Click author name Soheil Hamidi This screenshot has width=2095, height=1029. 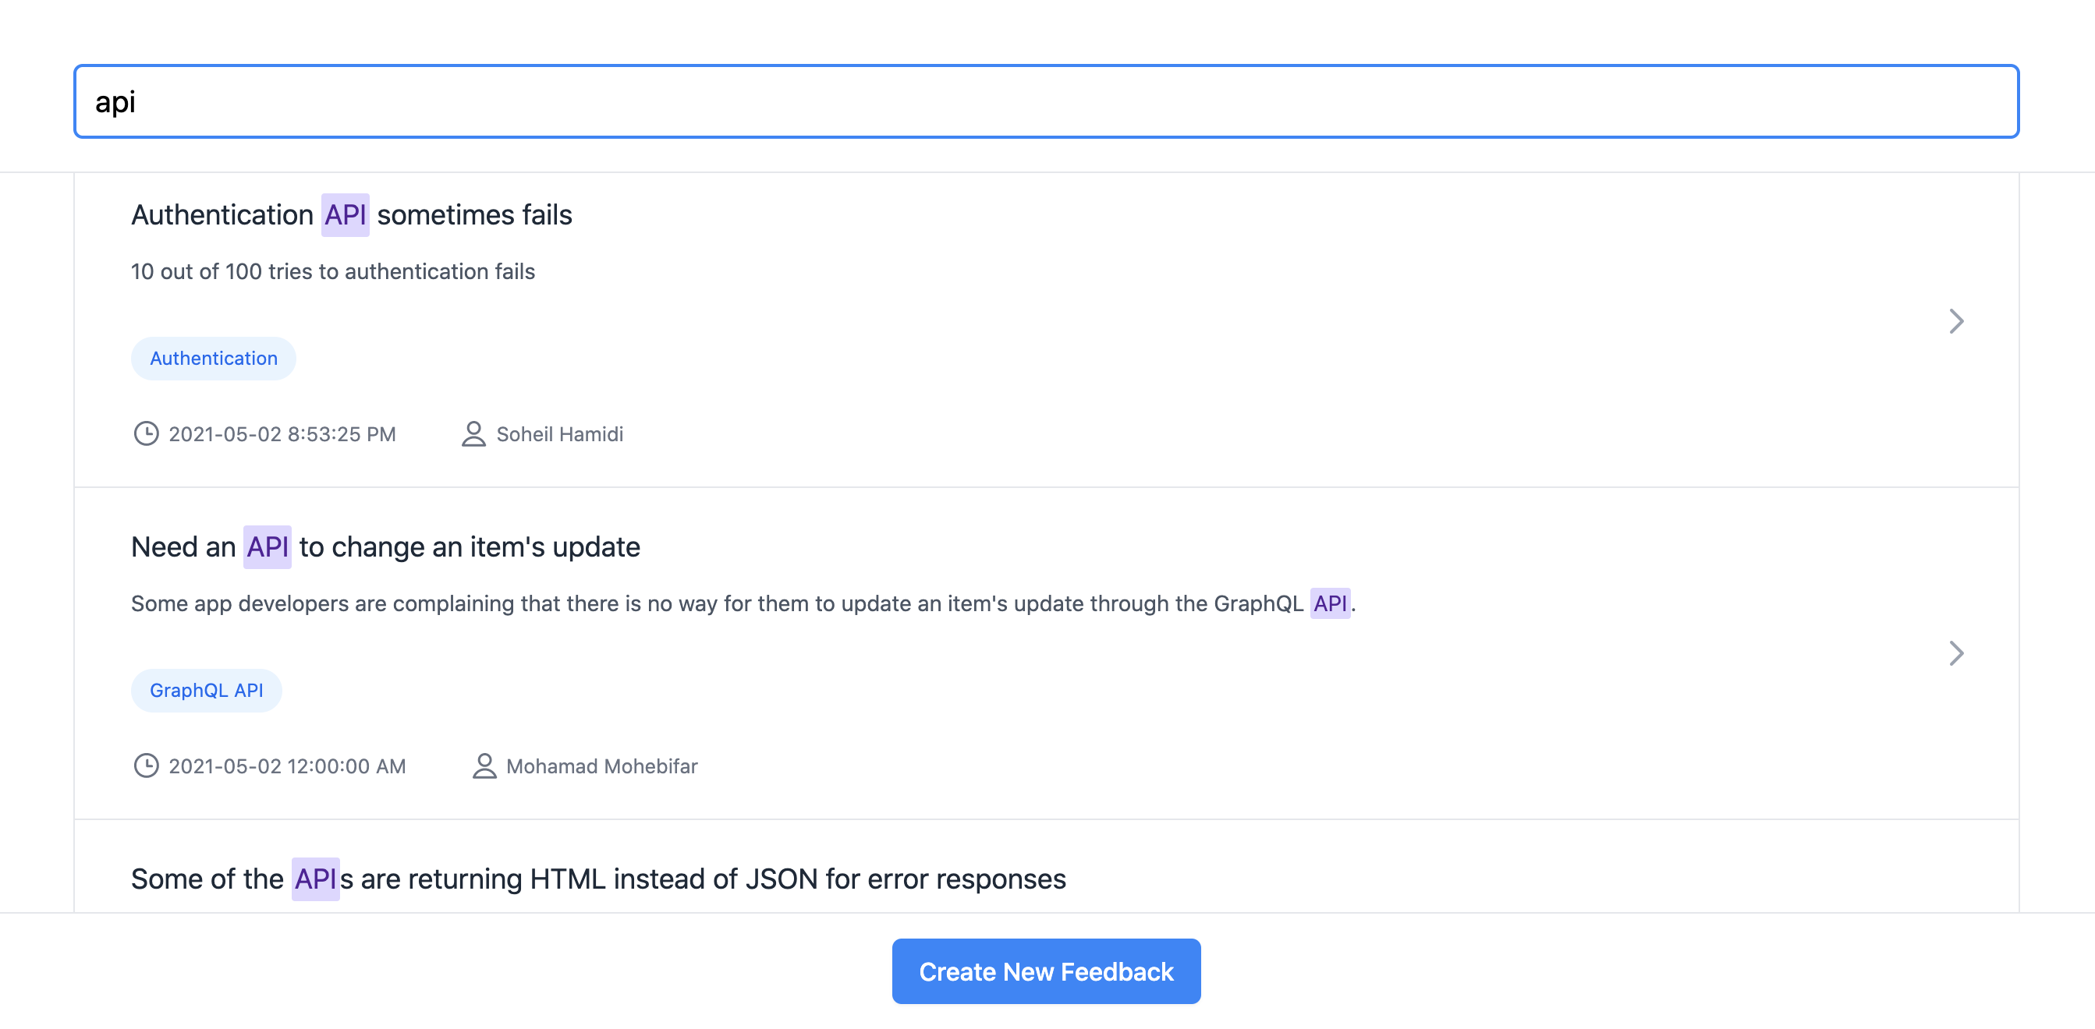tap(559, 434)
